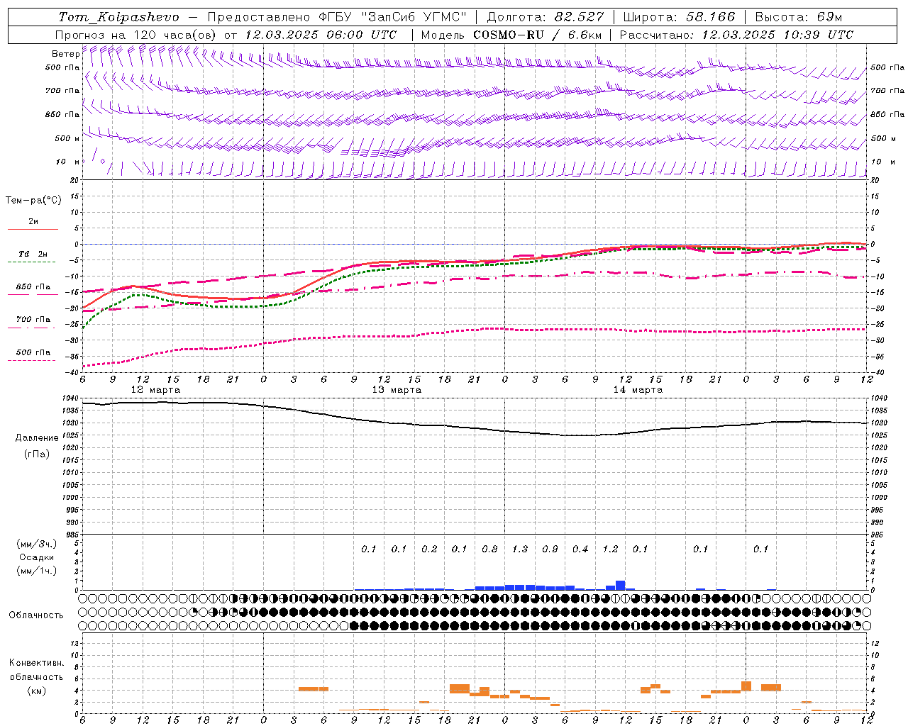Click the 3-hour precipitation value 1.2
The image size is (908, 726).
[x=610, y=549]
